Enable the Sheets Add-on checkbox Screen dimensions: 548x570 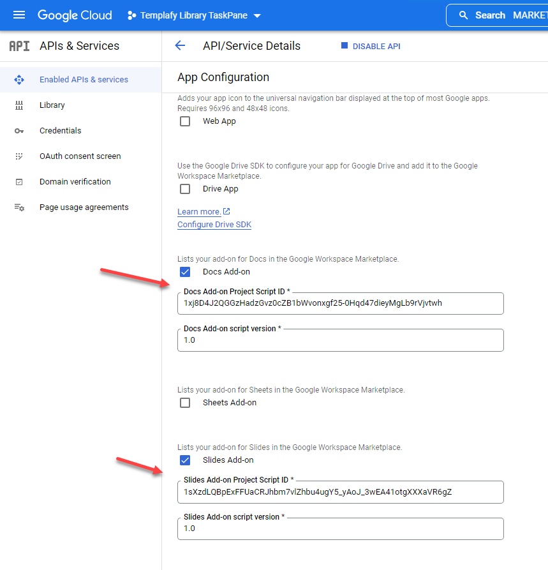[x=185, y=403]
